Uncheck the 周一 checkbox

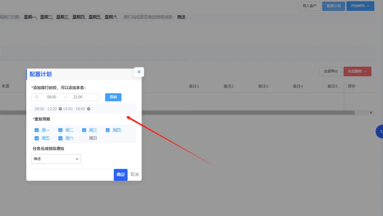click(x=37, y=130)
